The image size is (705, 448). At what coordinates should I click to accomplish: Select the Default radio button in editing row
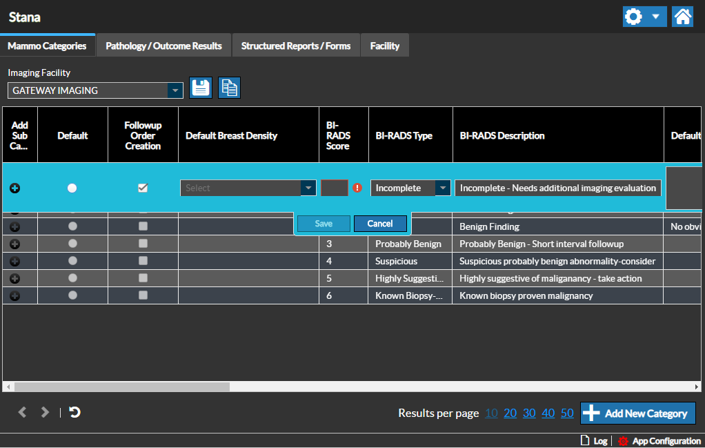(72, 188)
